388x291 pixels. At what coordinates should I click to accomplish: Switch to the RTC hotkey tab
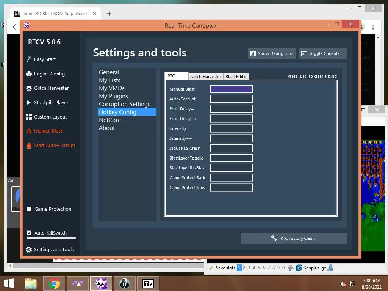click(x=176, y=76)
